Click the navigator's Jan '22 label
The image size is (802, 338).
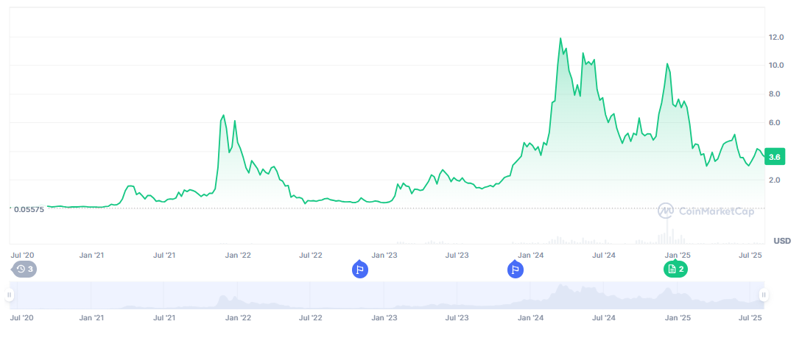pos(239,317)
